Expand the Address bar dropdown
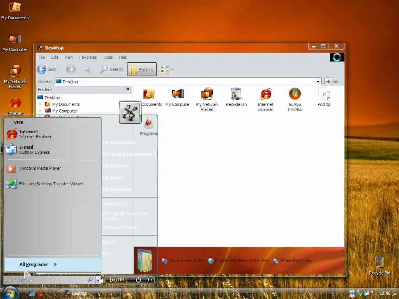399x299 pixels. pyautogui.click(x=318, y=82)
